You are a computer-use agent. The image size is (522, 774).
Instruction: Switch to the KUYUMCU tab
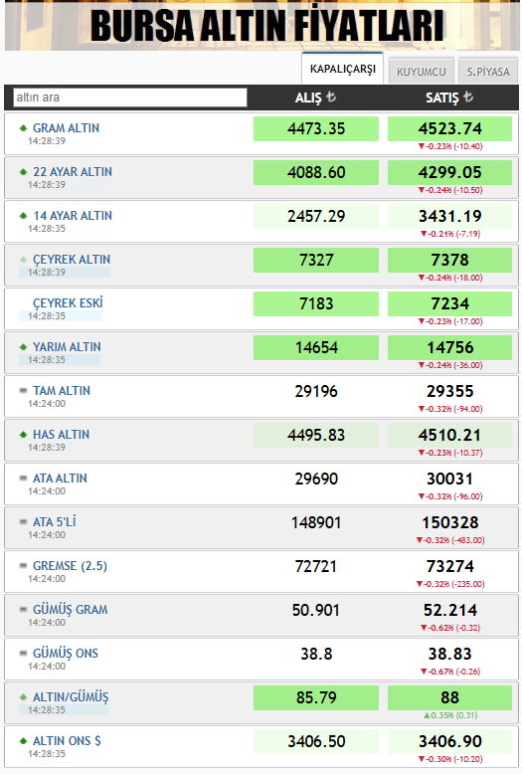click(421, 72)
